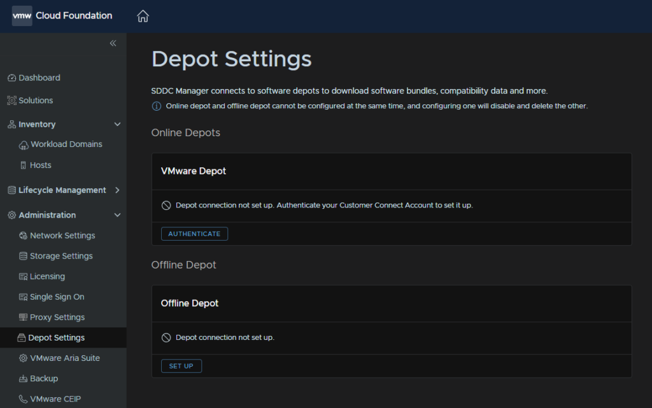Select Depot Settings in the sidebar
Viewport: 652px width, 408px height.
63,338
